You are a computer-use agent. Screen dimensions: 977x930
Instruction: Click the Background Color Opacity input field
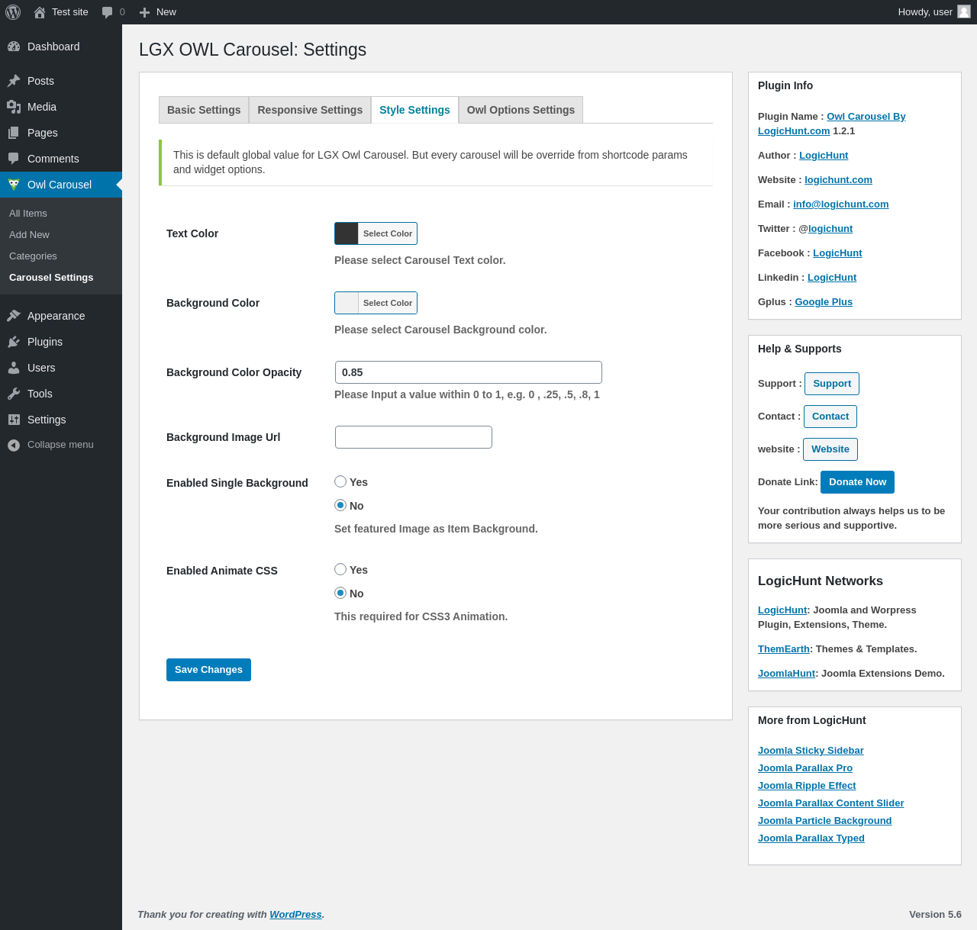coord(469,372)
